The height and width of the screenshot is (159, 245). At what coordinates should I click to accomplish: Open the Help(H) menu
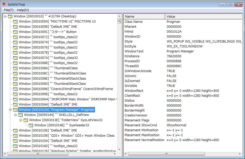pos(23,10)
